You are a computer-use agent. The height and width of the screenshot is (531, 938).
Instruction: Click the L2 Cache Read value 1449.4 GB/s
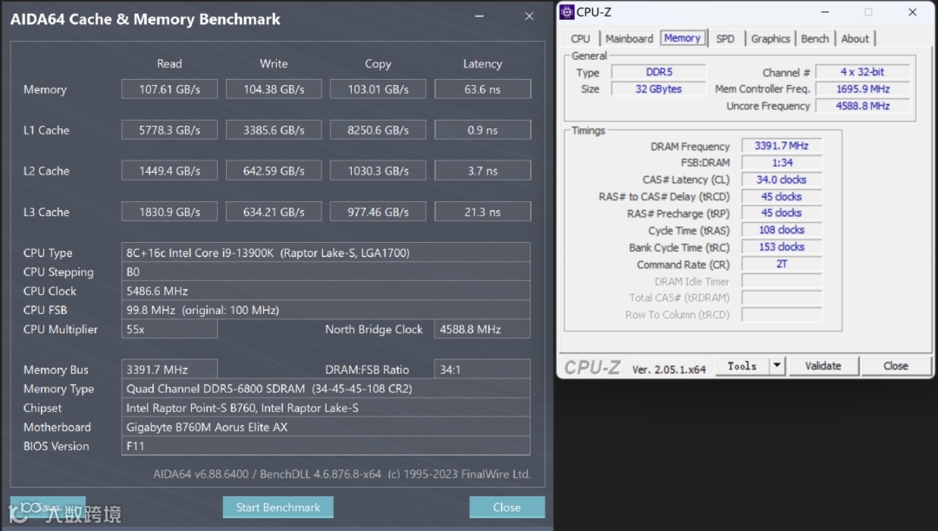(x=170, y=171)
